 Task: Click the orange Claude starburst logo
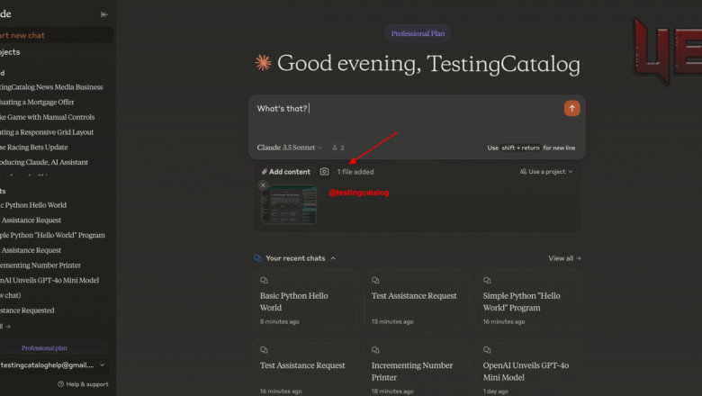(263, 63)
